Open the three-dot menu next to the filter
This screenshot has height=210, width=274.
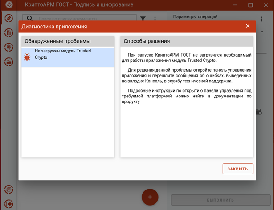pyautogui.click(x=155, y=19)
